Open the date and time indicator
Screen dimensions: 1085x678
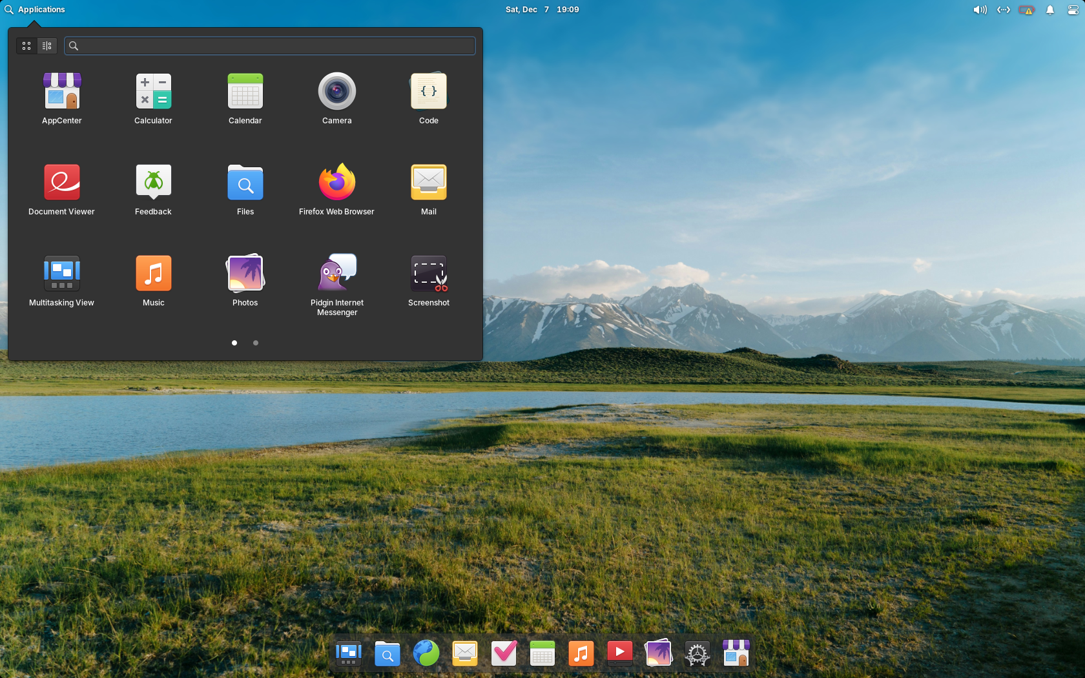542,10
